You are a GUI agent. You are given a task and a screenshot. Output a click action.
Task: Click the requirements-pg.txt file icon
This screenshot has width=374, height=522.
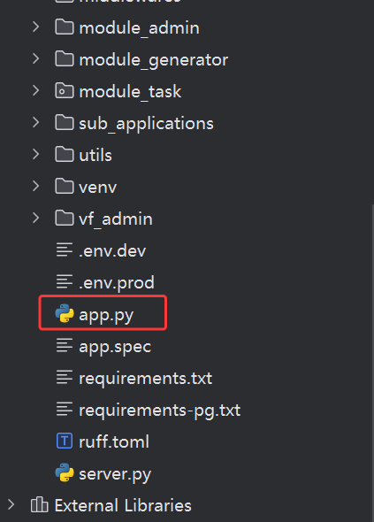tap(65, 409)
